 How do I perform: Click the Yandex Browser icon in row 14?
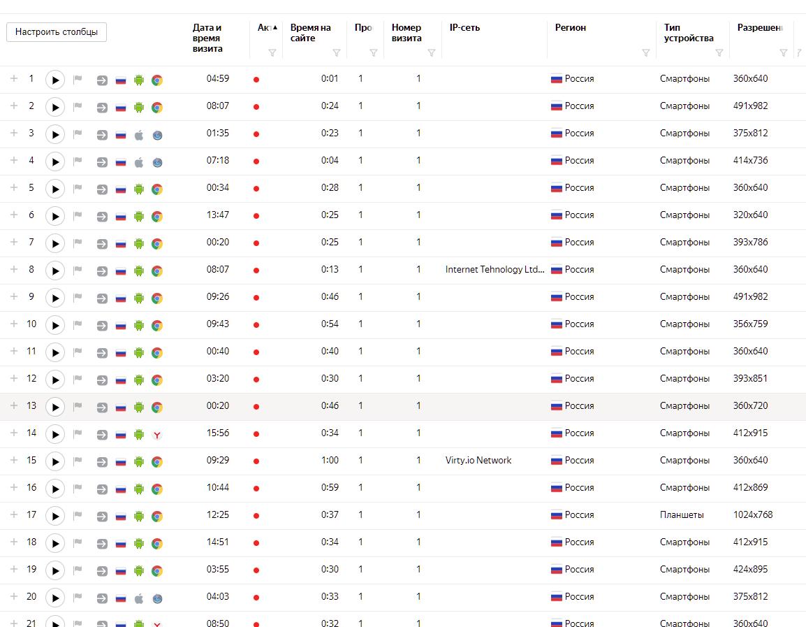157,435
